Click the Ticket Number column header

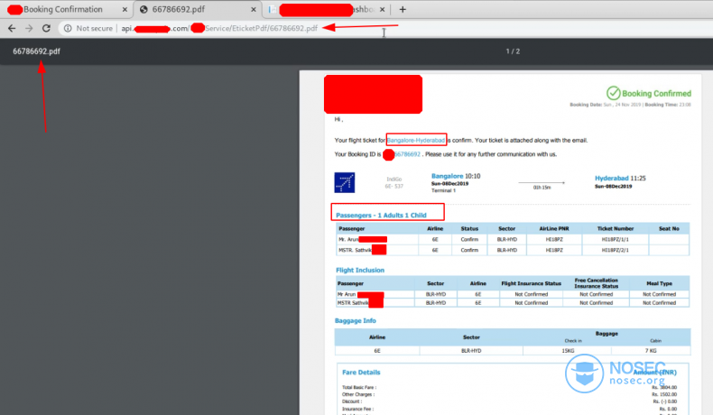616,228
